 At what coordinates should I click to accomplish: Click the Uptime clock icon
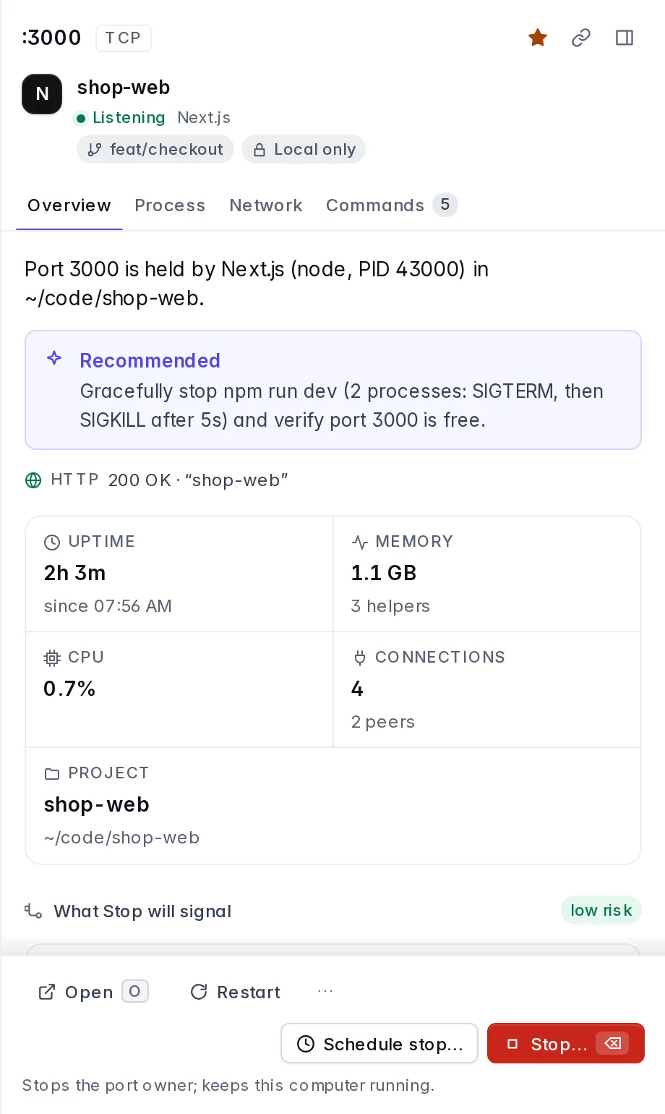[x=52, y=542]
